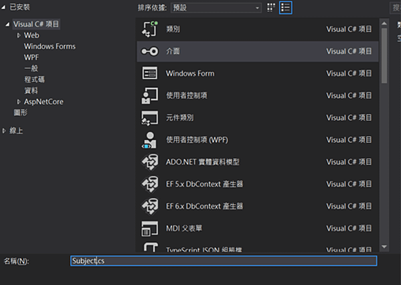Click the Windows Form template icon

coord(150,73)
